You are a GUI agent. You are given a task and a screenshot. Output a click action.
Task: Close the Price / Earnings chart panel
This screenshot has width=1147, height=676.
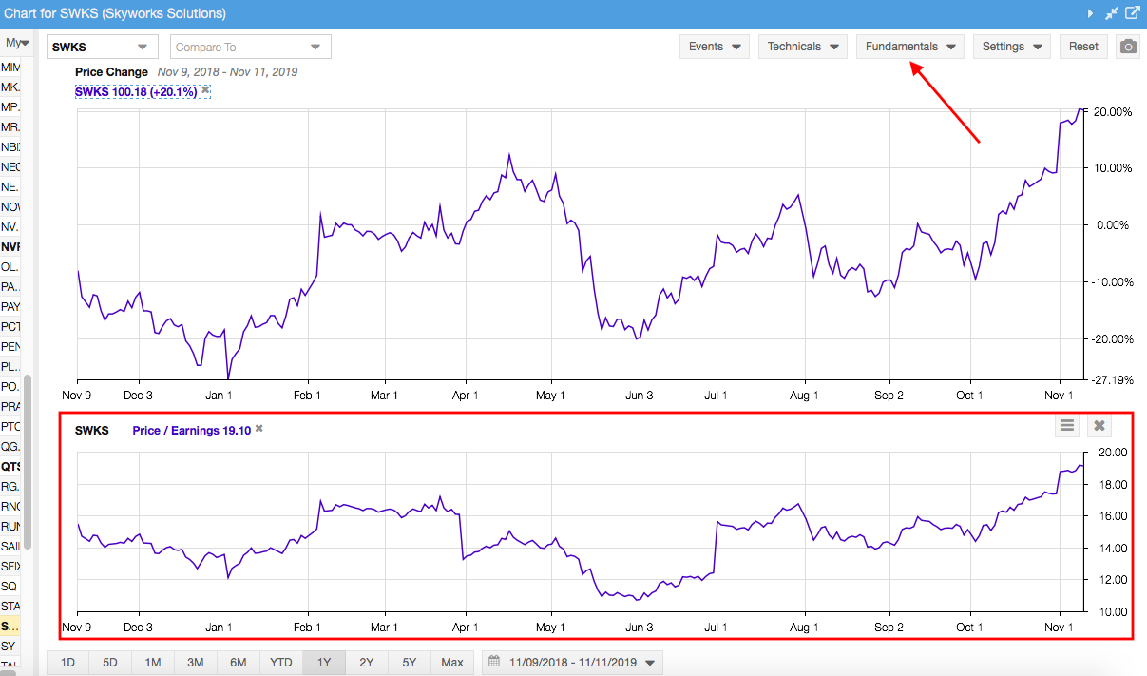tap(1099, 426)
